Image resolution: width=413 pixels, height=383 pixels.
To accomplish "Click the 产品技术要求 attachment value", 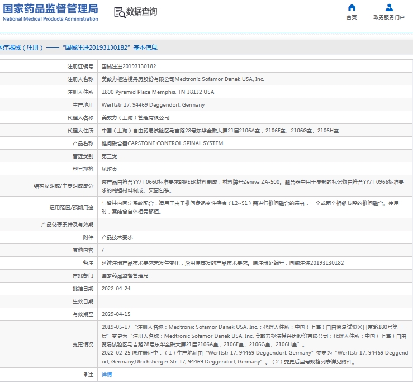I will point(117,237).
